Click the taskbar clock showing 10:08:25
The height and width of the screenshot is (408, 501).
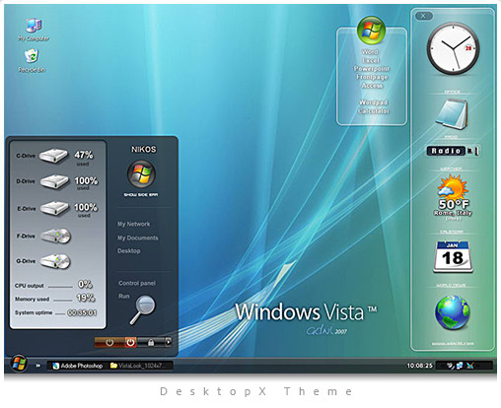tap(420, 366)
